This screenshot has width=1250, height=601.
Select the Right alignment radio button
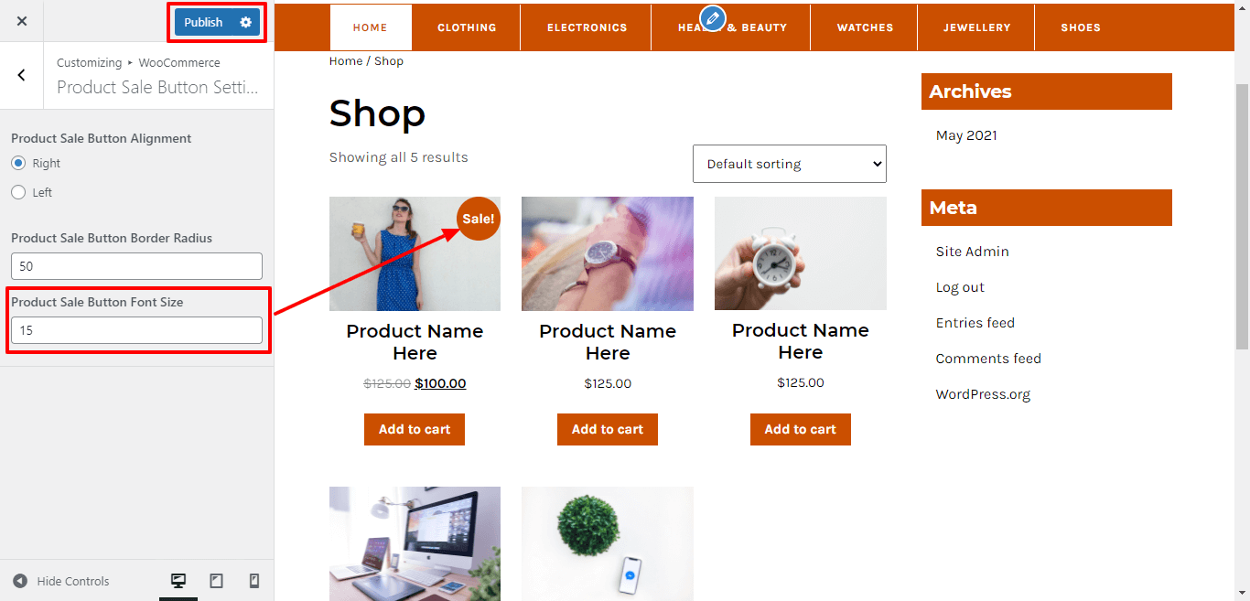[18, 163]
